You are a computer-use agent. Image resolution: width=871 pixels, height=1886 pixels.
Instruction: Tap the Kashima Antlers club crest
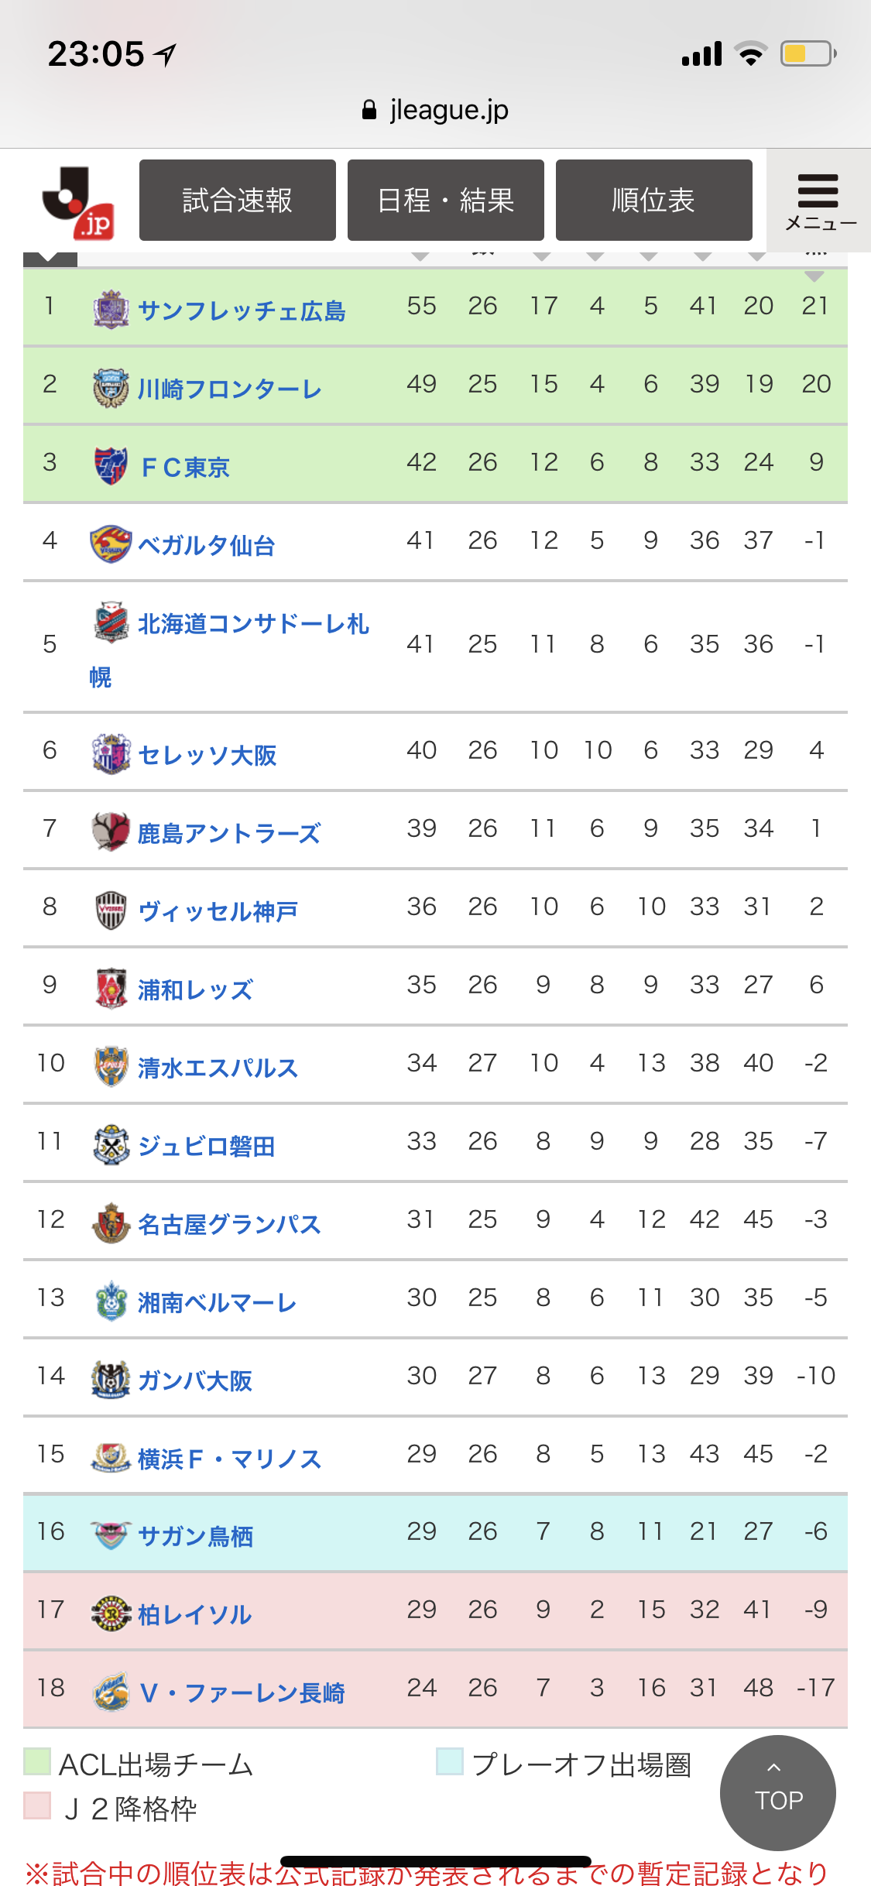pyautogui.click(x=111, y=832)
